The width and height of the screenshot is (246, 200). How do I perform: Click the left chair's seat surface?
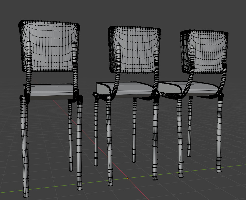[x=52, y=90]
